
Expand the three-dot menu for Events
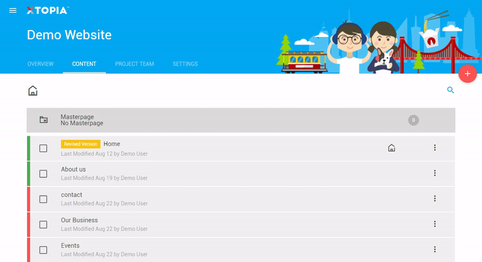(435, 249)
